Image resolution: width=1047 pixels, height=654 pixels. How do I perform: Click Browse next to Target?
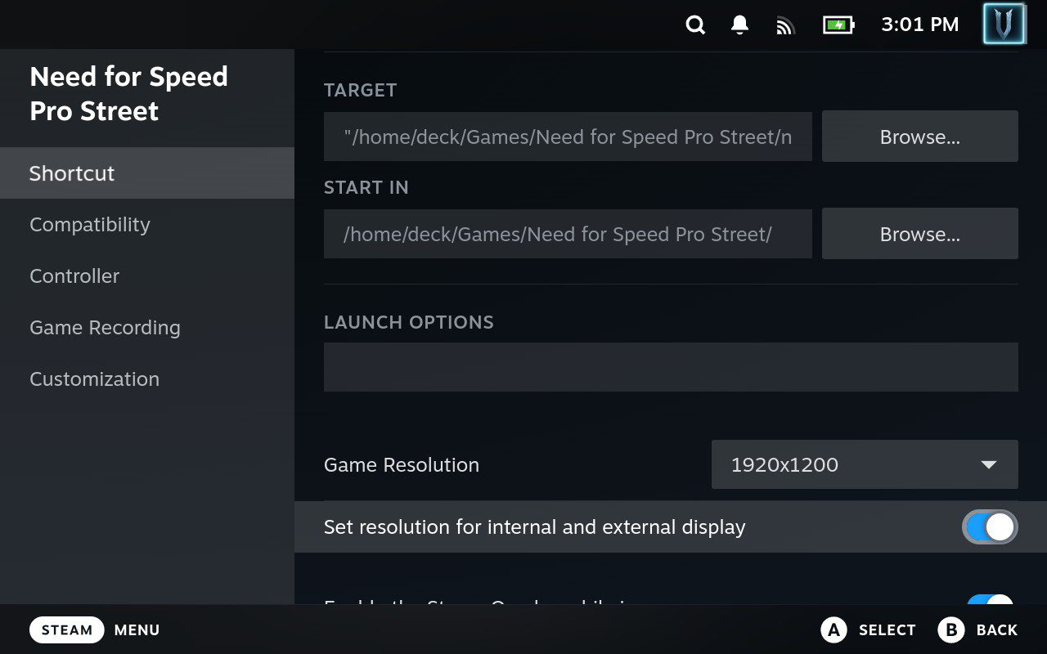(x=919, y=136)
